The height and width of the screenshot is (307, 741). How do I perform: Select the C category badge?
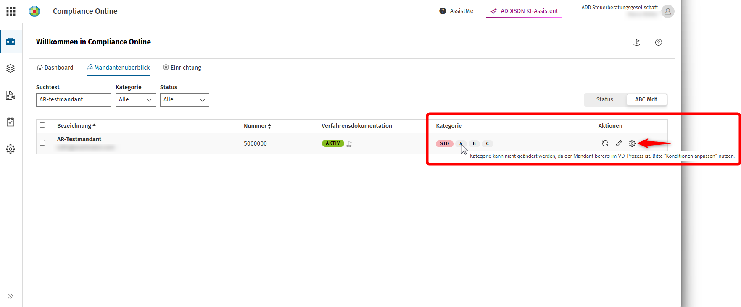click(488, 143)
